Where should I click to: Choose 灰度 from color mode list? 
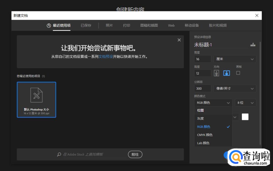[x=213, y=118]
